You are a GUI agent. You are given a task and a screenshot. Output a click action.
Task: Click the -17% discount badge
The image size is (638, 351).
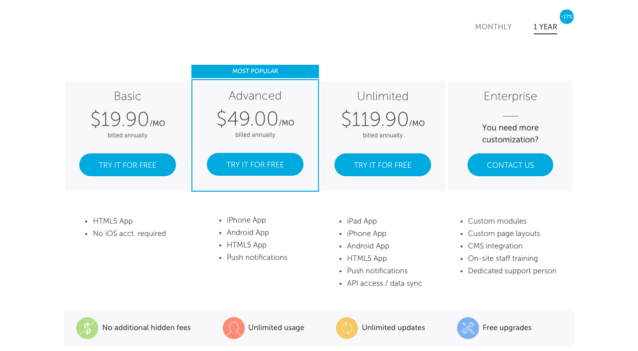[567, 17]
